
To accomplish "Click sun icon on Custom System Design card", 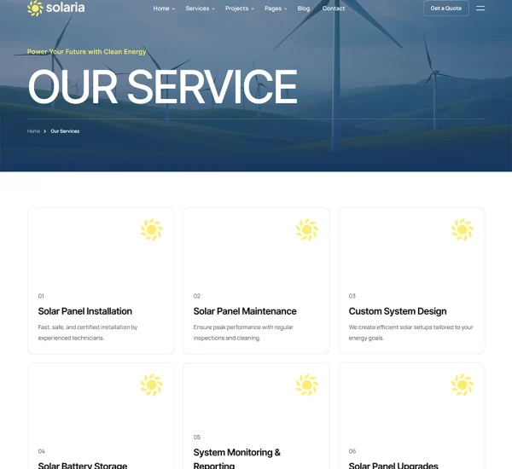I will pos(463,229).
